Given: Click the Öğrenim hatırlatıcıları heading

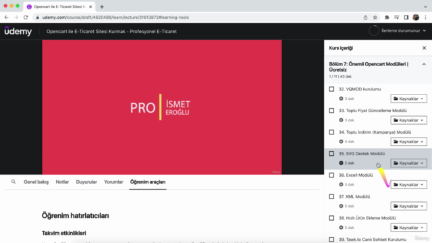Looking at the screenshot, I should [x=75, y=215].
